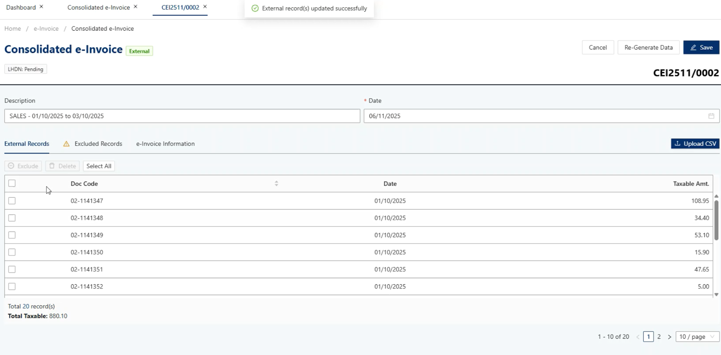Check the row for 02-1141352
The width and height of the screenshot is (721, 355).
12,287
